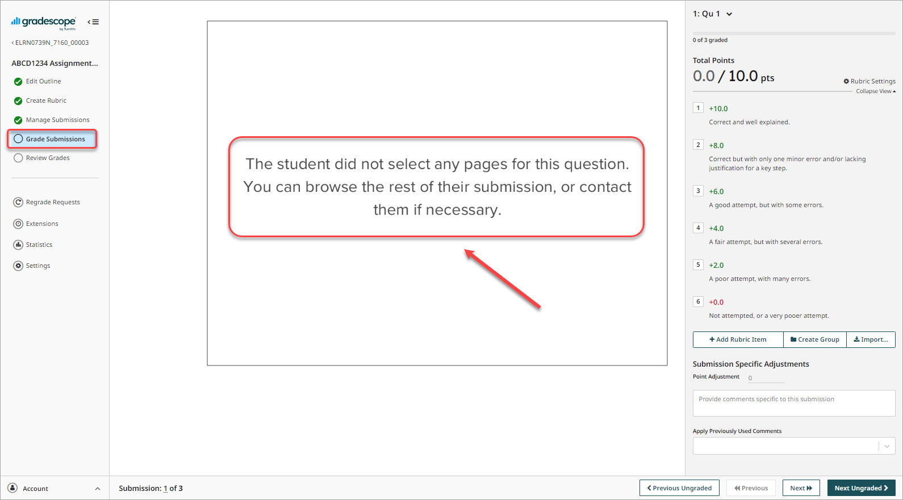Image resolution: width=903 pixels, height=500 pixels.
Task: Click the green check icon beside Manage Submissions
Action: pos(18,120)
